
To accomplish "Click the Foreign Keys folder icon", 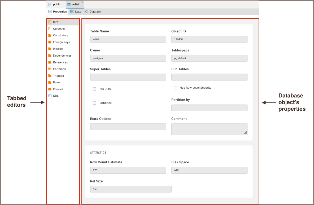I will coord(50,42).
